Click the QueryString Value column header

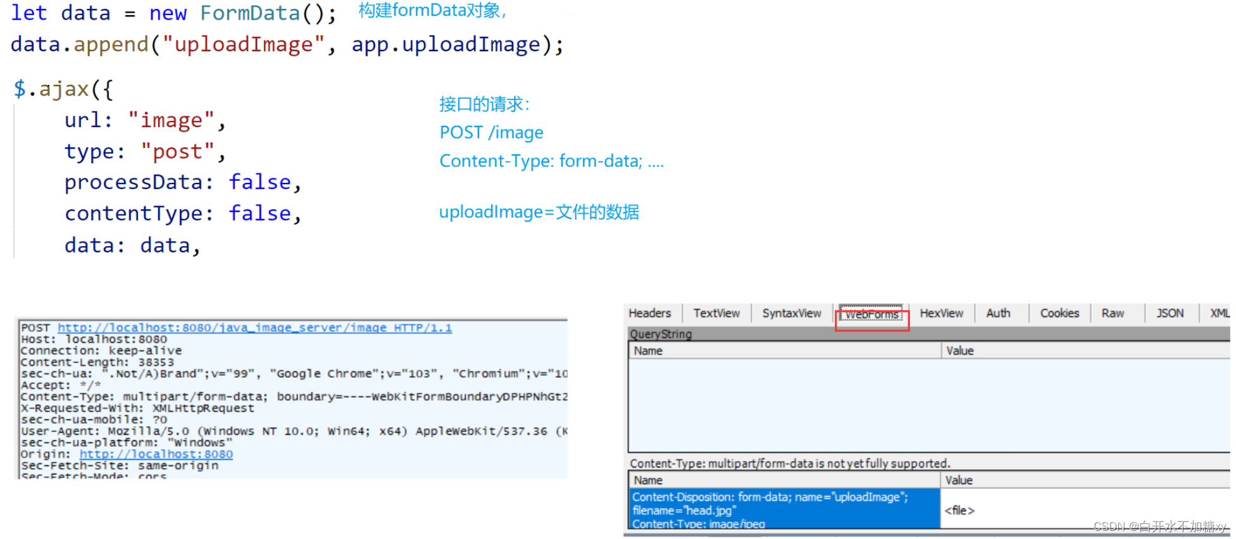tap(1085, 350)
